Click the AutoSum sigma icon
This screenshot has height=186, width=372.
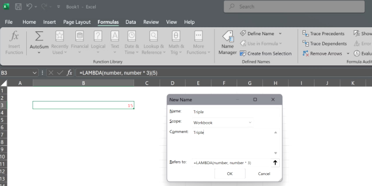tap(39, 37)
